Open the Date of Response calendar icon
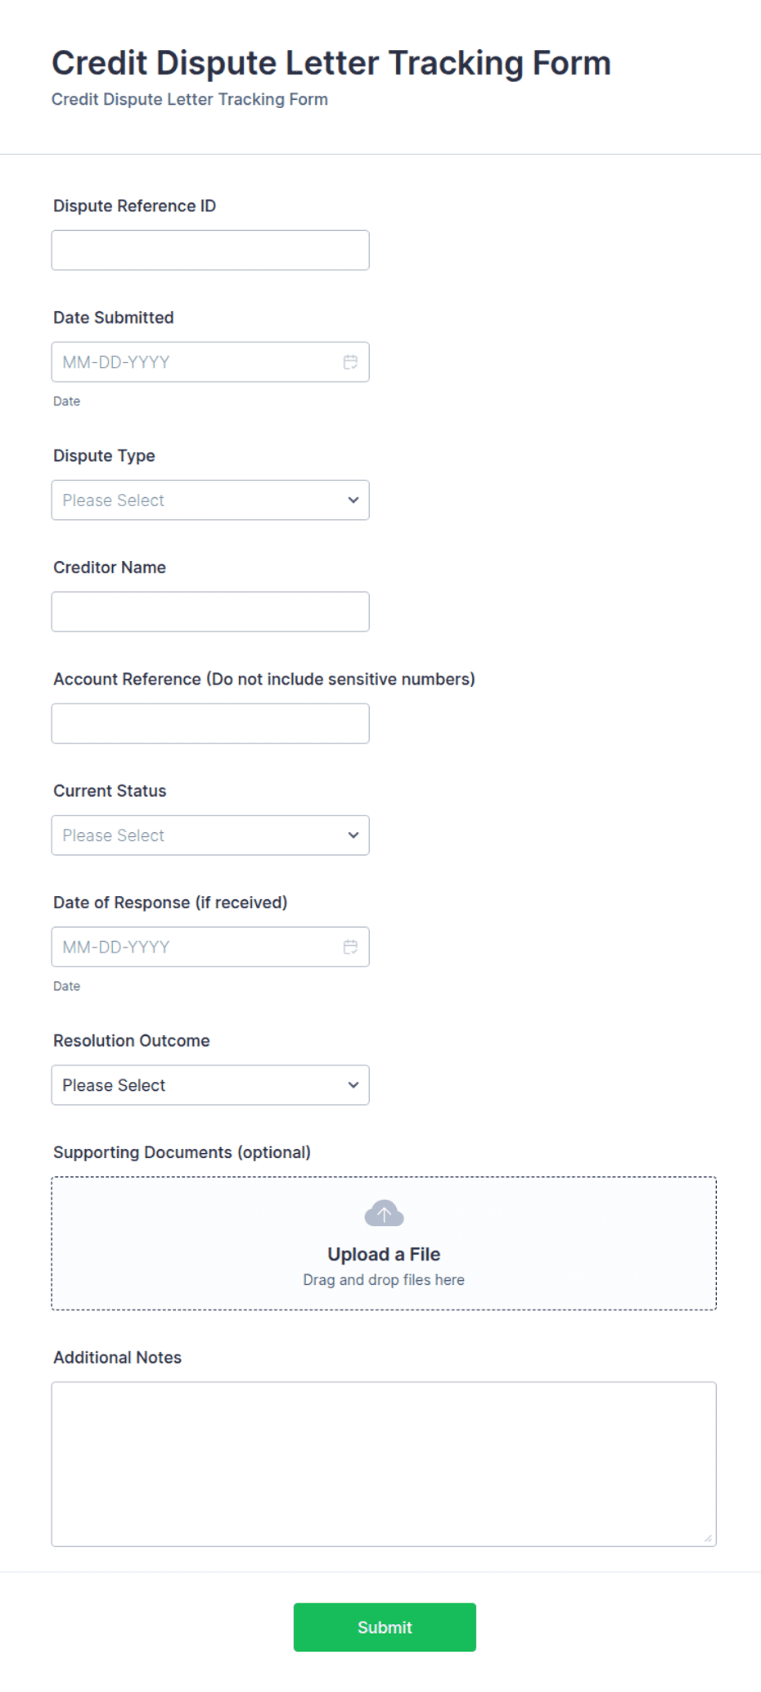 click(x=350, y=947)
